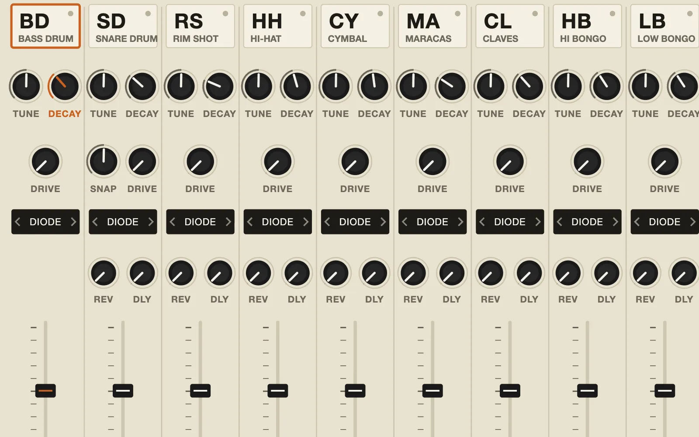
Task: Click the Bass Drum volume fader handle
Action: pos(45,391)
